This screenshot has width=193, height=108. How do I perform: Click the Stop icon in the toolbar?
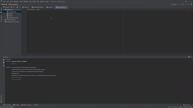(x=188, y=4)
